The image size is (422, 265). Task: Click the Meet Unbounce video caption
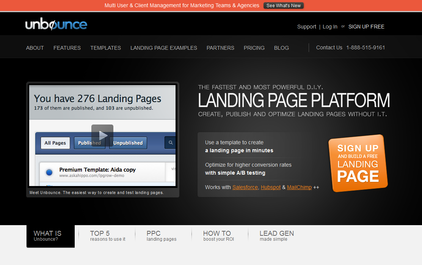coord(97,192)
